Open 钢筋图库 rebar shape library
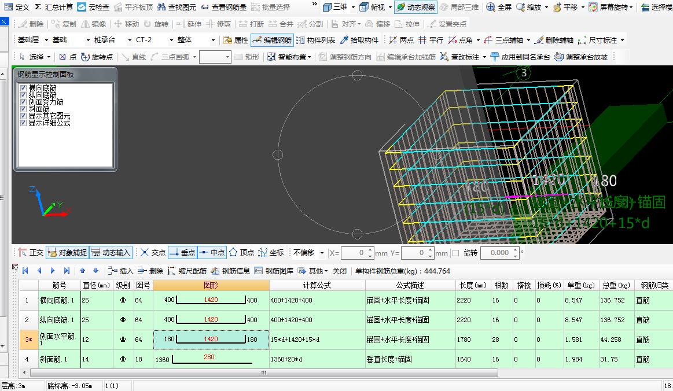Image resolution: width=673 pixels, height=391 pixels. pyautogui.click(x=274, y=271)
